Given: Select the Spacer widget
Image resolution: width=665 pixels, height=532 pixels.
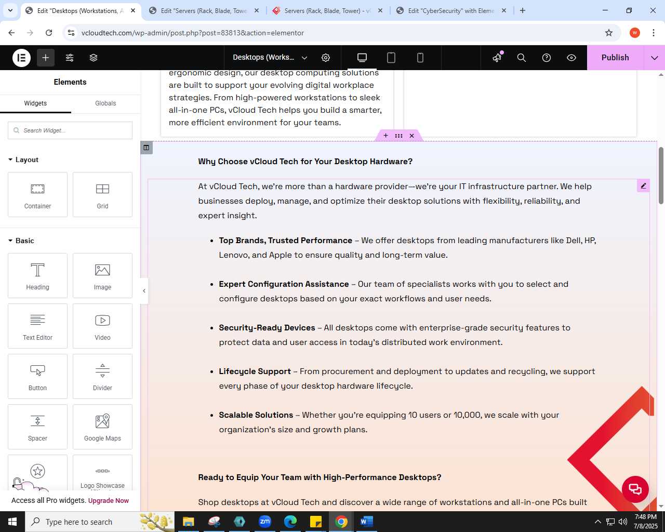Looking at the screenshot, I should [37, 427].
